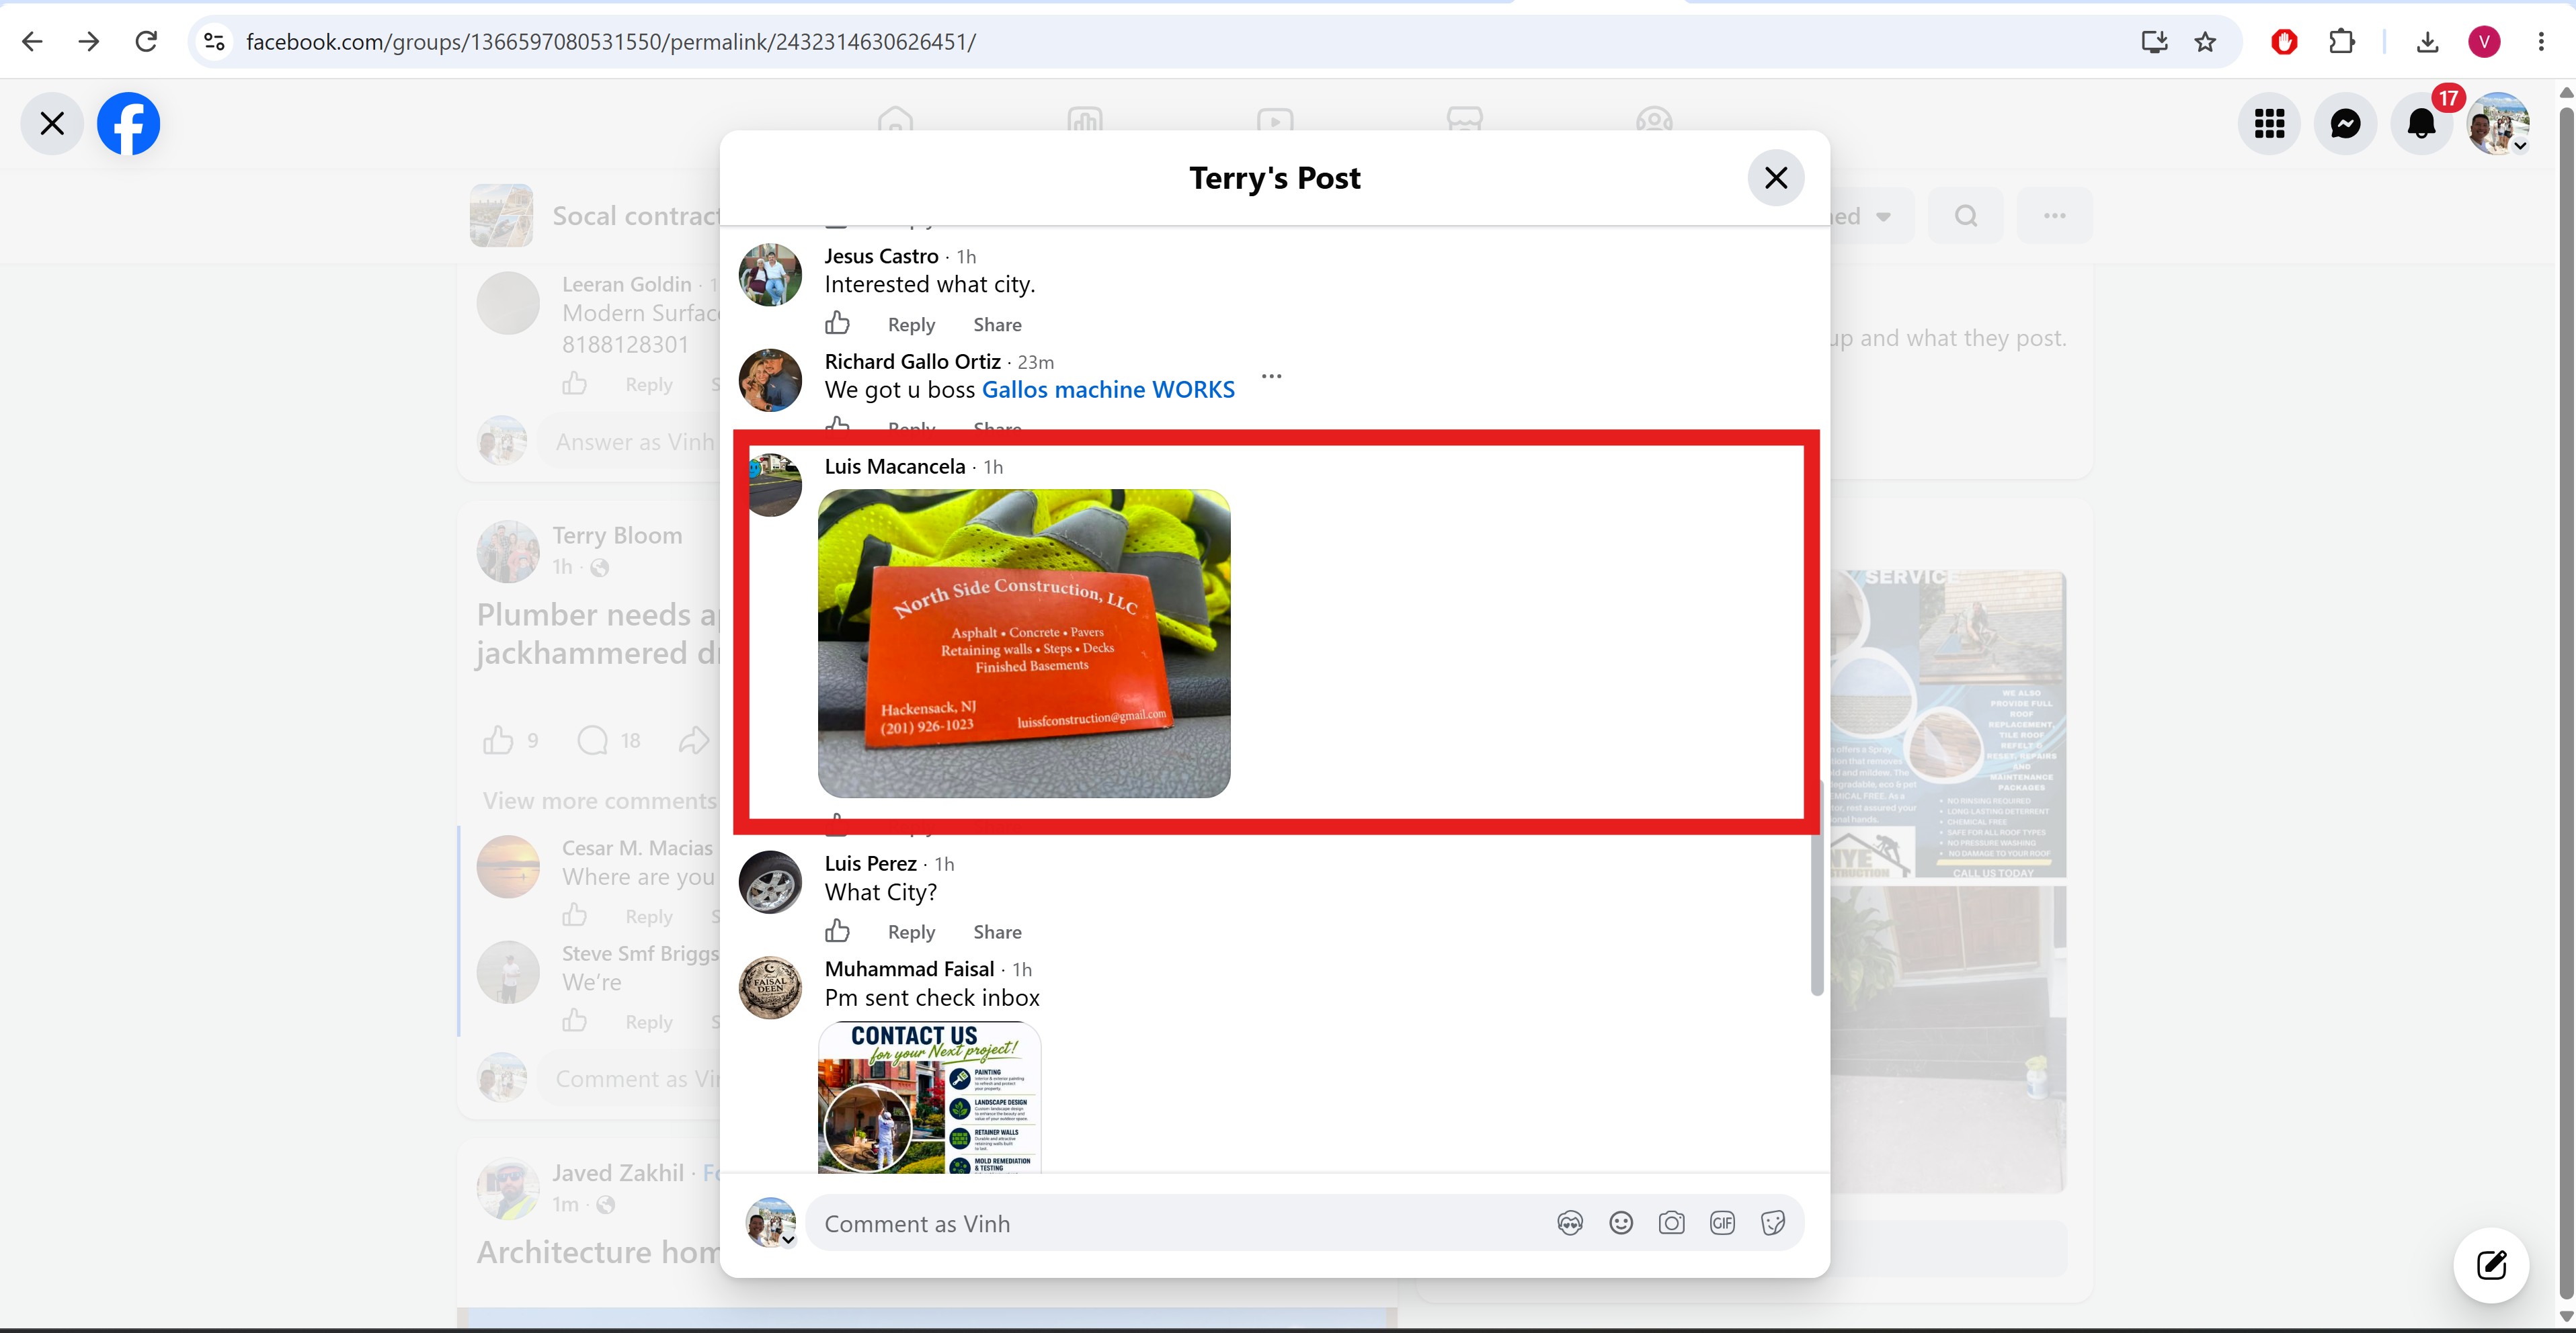Open the account menu from profile picture
2576x1333 pixels.
pos(2498,123)
